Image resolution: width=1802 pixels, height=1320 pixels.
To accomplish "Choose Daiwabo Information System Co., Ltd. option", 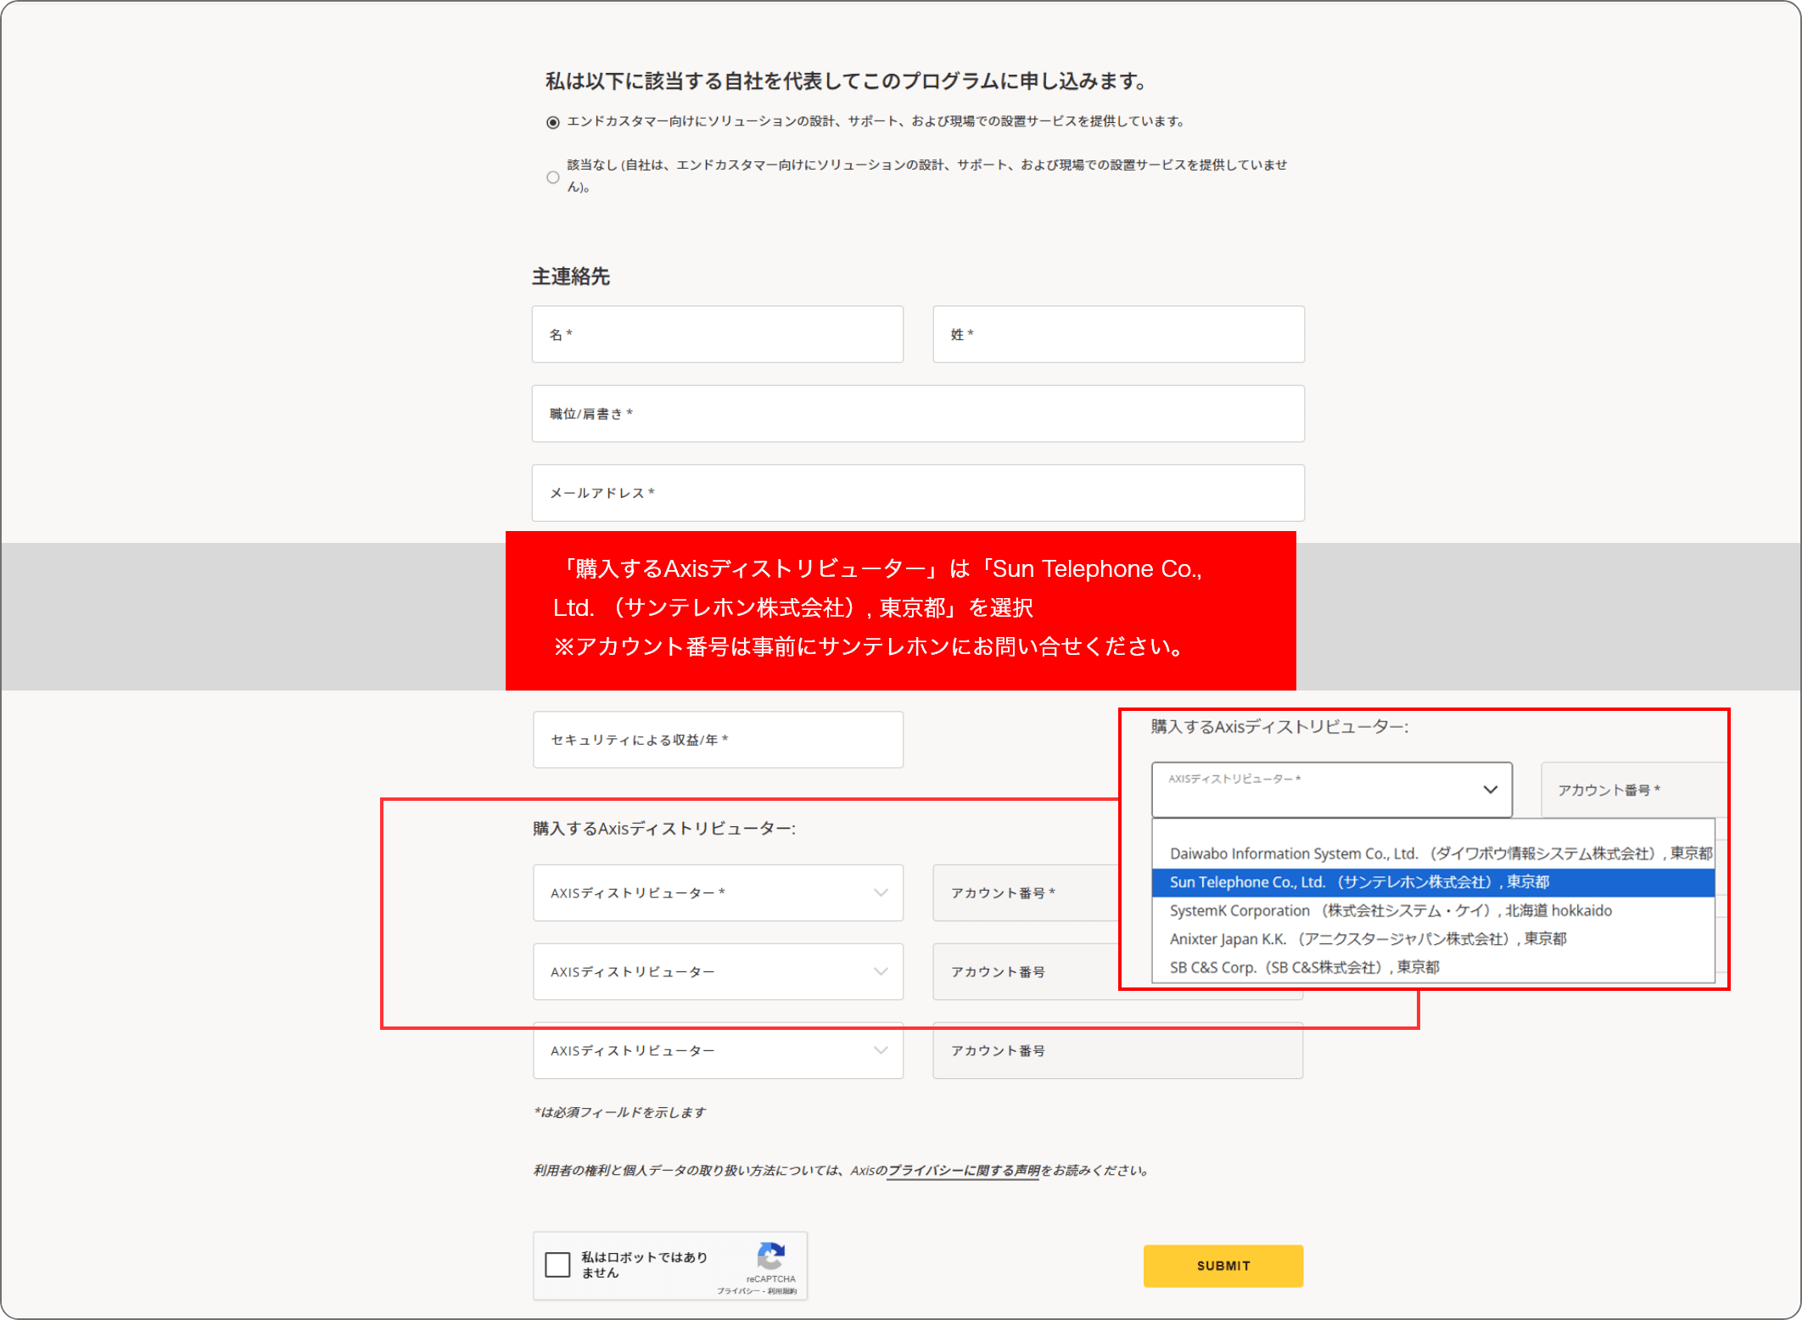I will click(x=1434, y=853).
